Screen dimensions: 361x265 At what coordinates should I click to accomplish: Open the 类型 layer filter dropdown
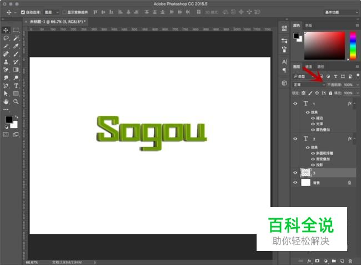(x=304, y=76)
